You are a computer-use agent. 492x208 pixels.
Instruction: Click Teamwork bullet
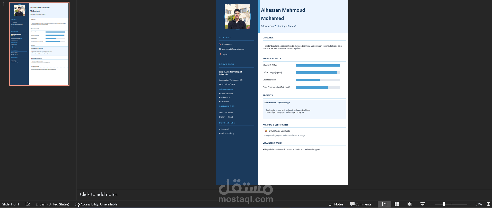point(224,129)
